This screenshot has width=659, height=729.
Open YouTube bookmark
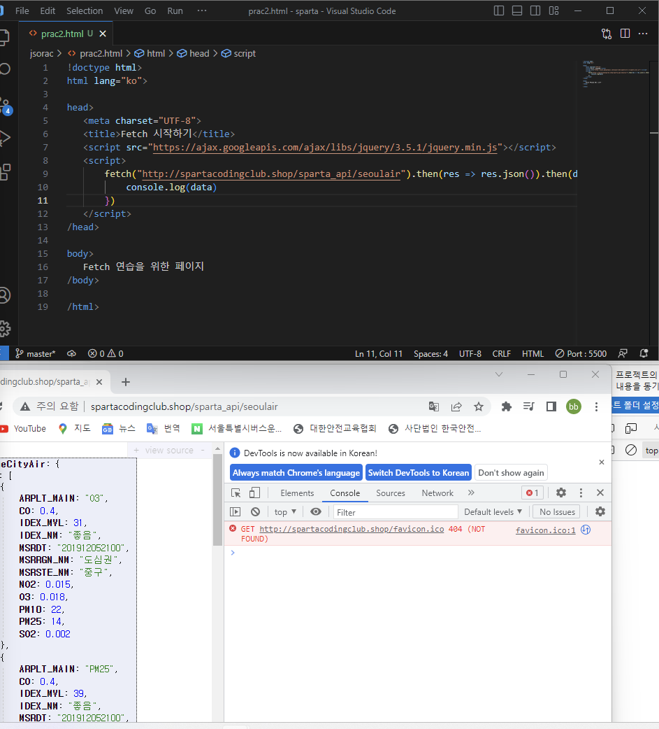[23, 429]
